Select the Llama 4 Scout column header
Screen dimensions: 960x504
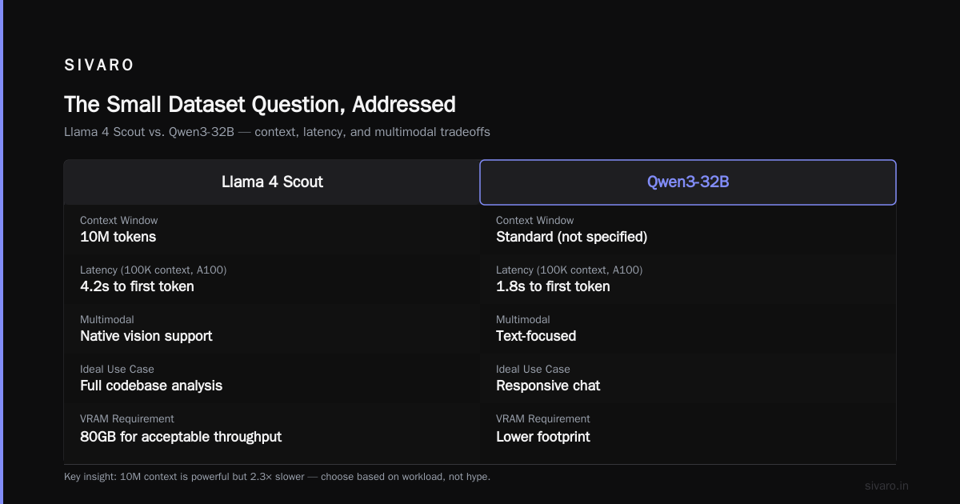click(x=272, y=182)
